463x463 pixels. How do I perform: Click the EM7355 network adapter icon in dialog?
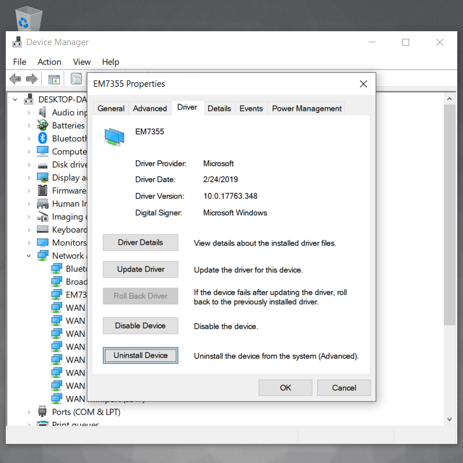[x=114, y=137]
